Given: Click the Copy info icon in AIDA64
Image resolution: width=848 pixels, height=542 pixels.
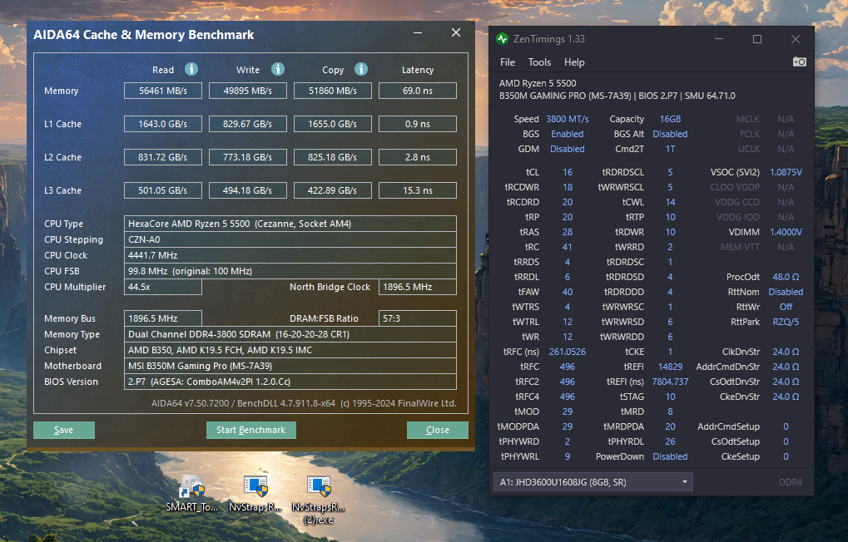Looking at the screenshot, I should point(360,69).
